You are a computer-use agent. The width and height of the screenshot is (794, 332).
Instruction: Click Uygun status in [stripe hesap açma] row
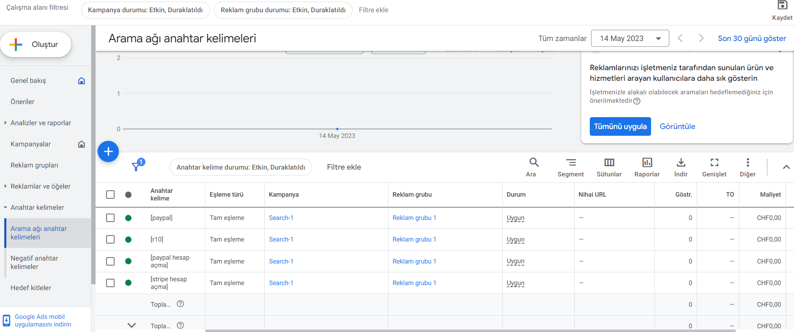coord(515,283)
